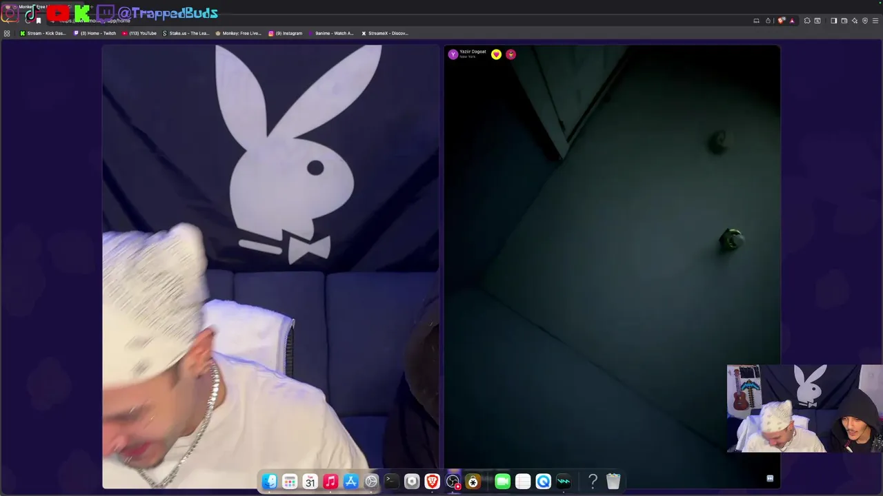Toggle the browser sidebar panel icon

833,21
